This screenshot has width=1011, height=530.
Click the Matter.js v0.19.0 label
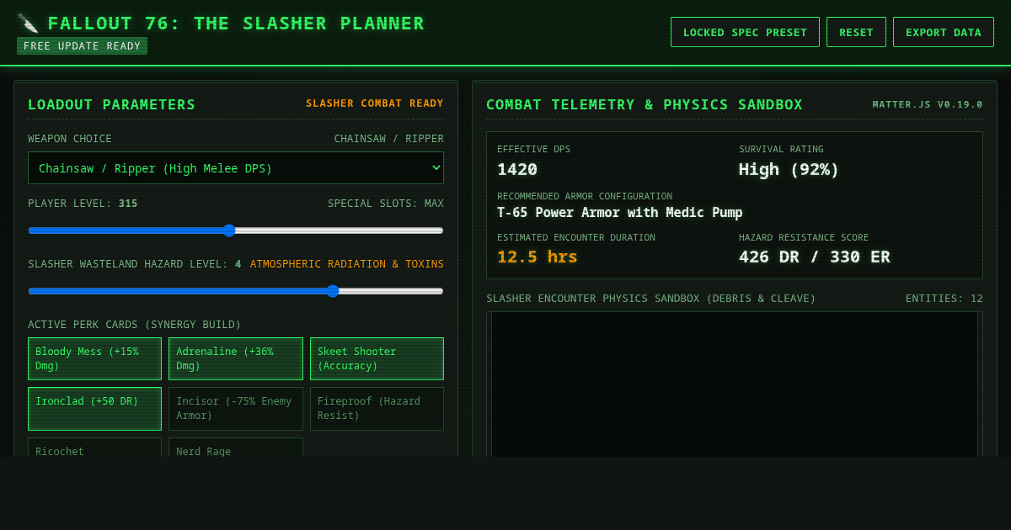click(928, 104)
